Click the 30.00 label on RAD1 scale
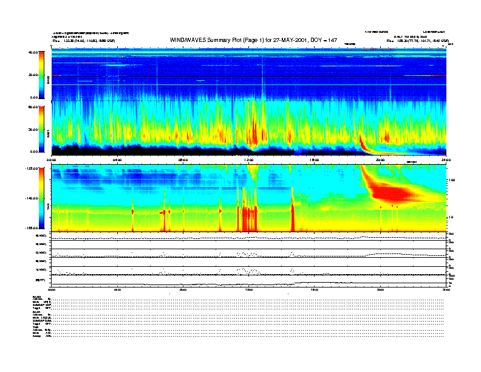Image resolution: width=481 pixels, height=372 pixels. tap(33, 129)
